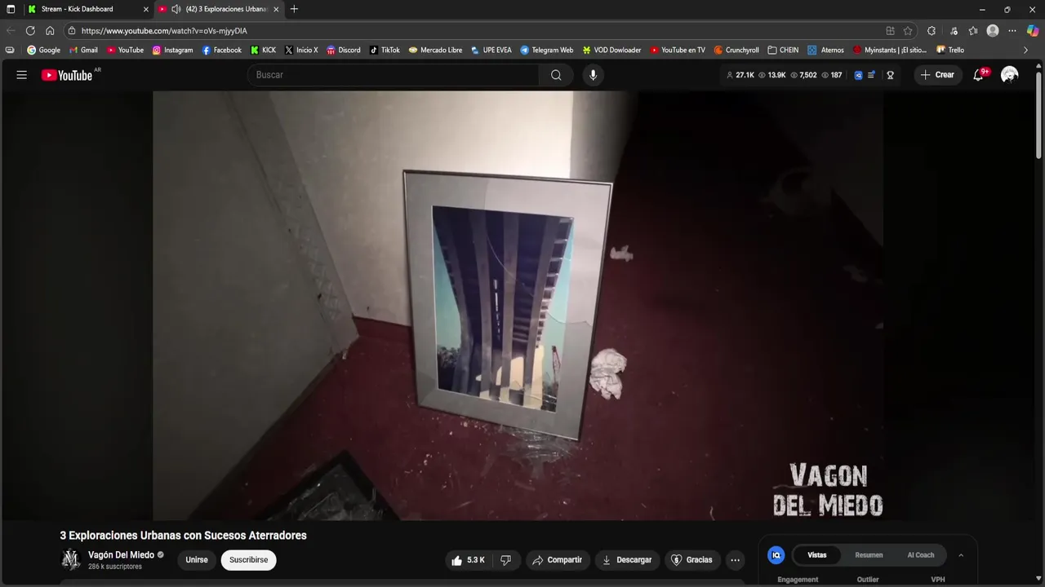Mute the YouTube tab via speaker icon
Viewport: 1045px width, 587px height.
pos(176,9)
